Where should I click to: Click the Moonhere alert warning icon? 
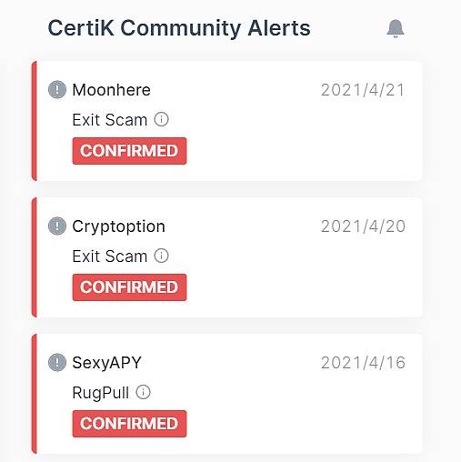[x=57, y=90]
